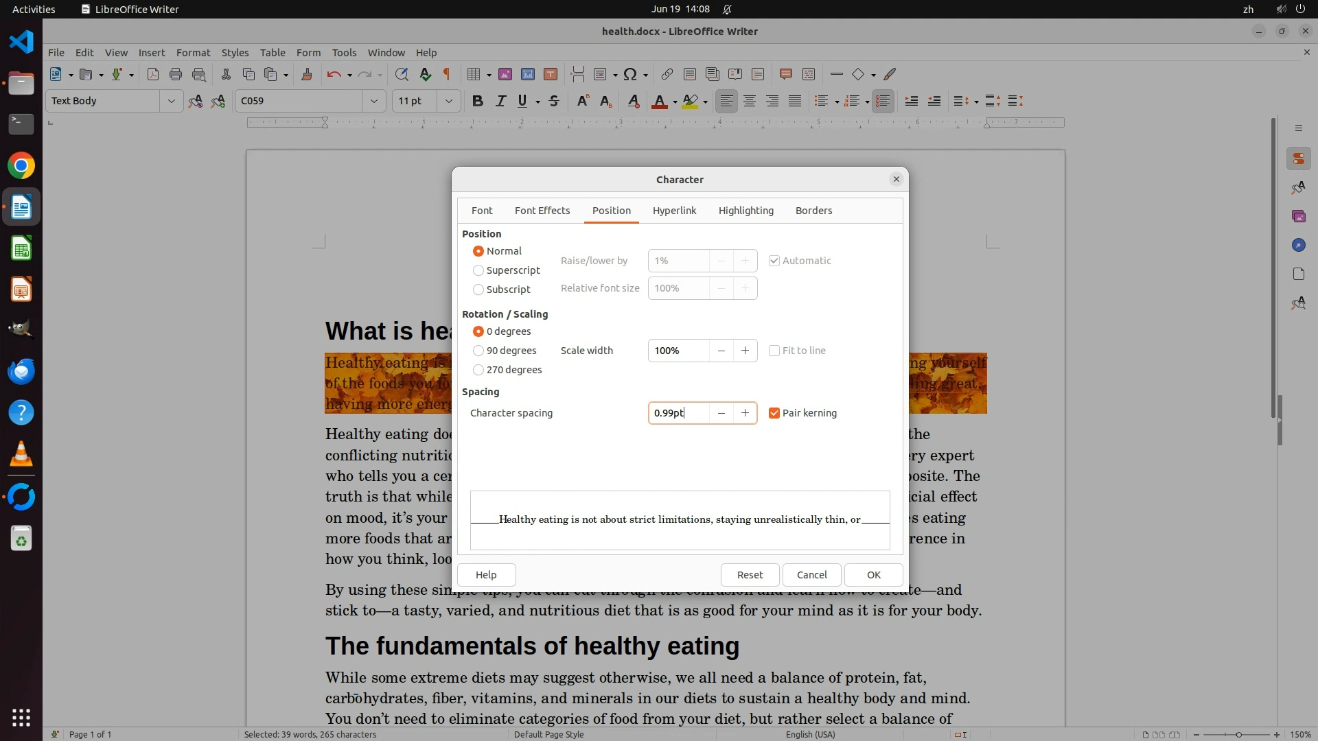Viewport: 1318px width, 741px height.
Task: Click the Bold formatting icon
Action: coord(478,102)
